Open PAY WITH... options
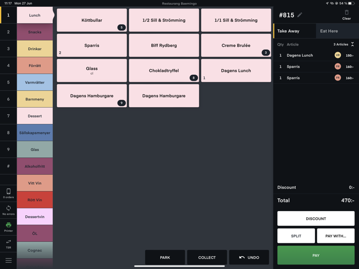The width and height of the screenshot is (359, 269). [x=335, y=236]
